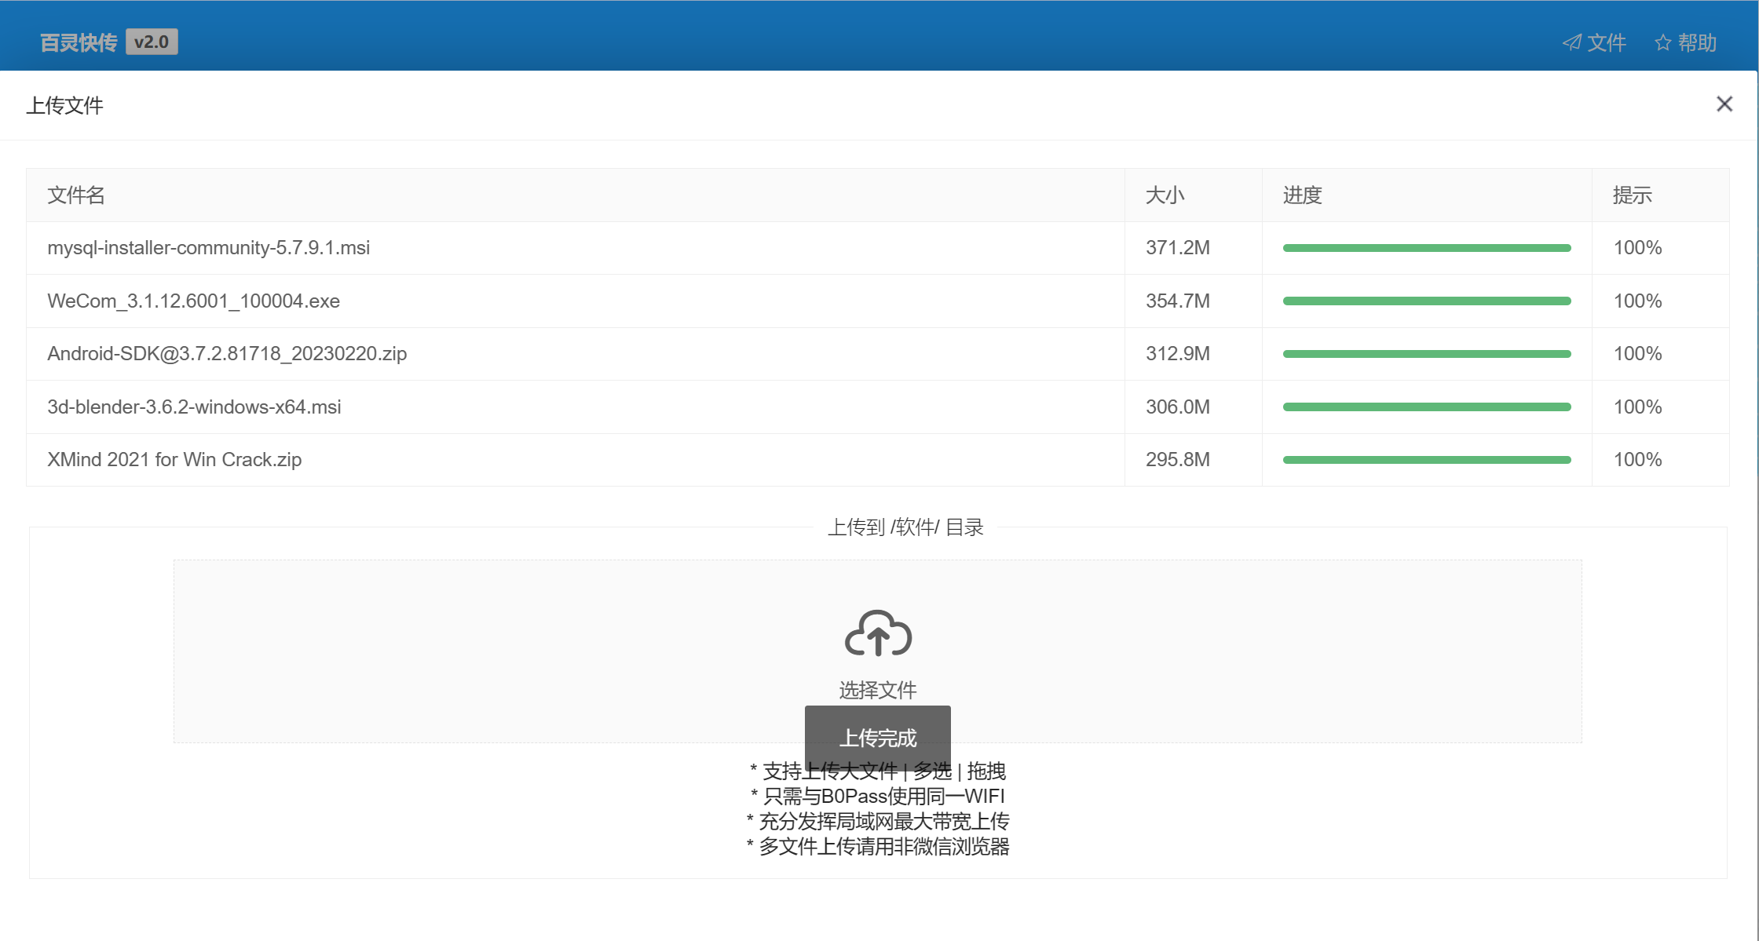Click the 进度 column header
The width and height of the screenshot is (1759, 941).
tap(1303, 195)
